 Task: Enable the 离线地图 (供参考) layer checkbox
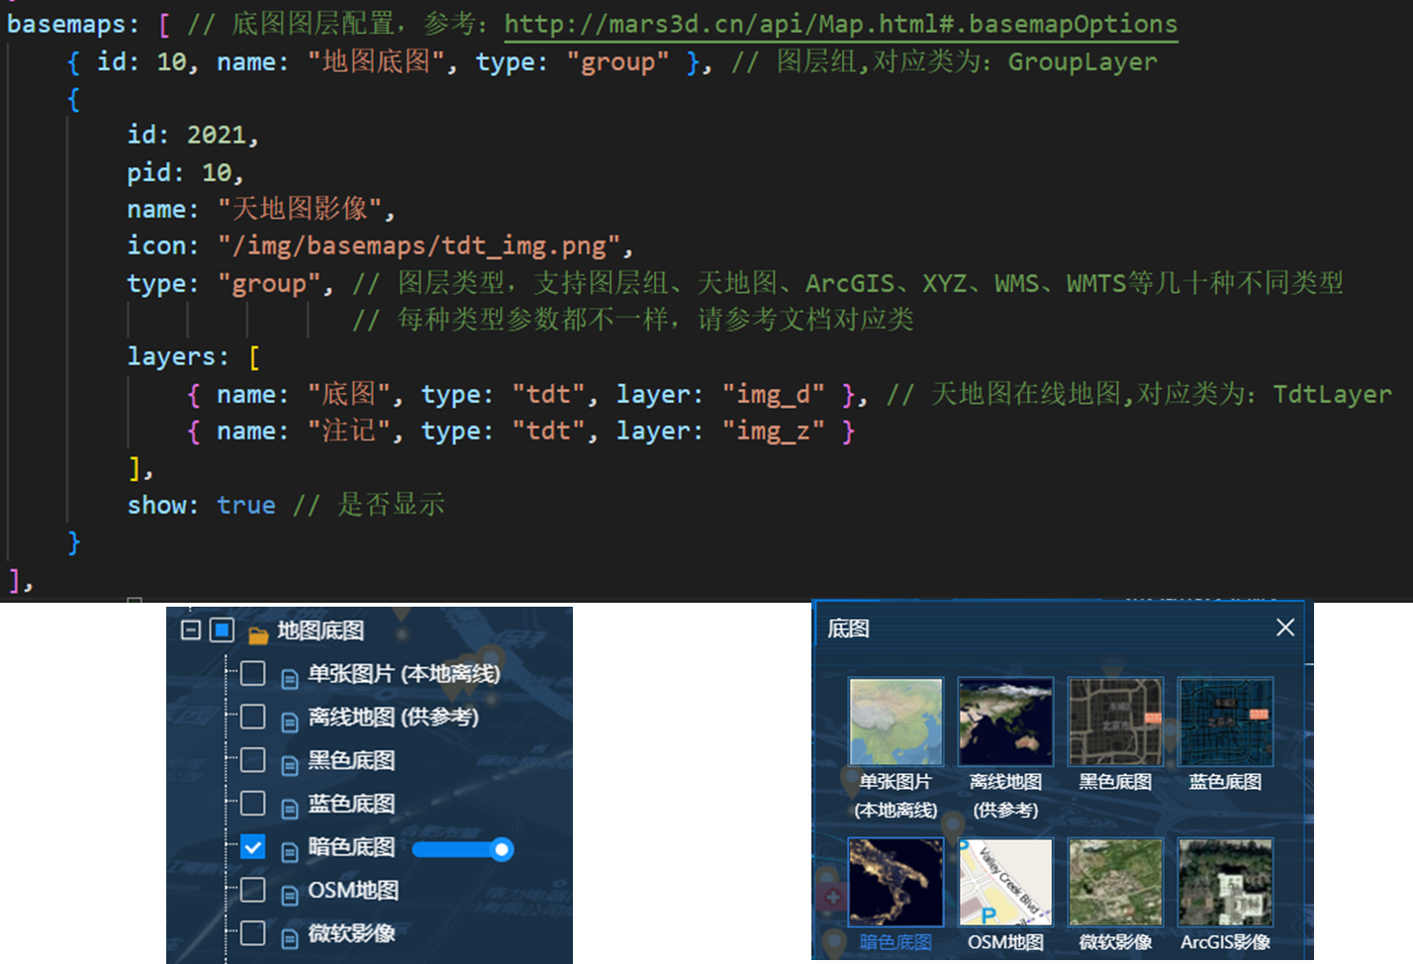click(x=253, y=717)
